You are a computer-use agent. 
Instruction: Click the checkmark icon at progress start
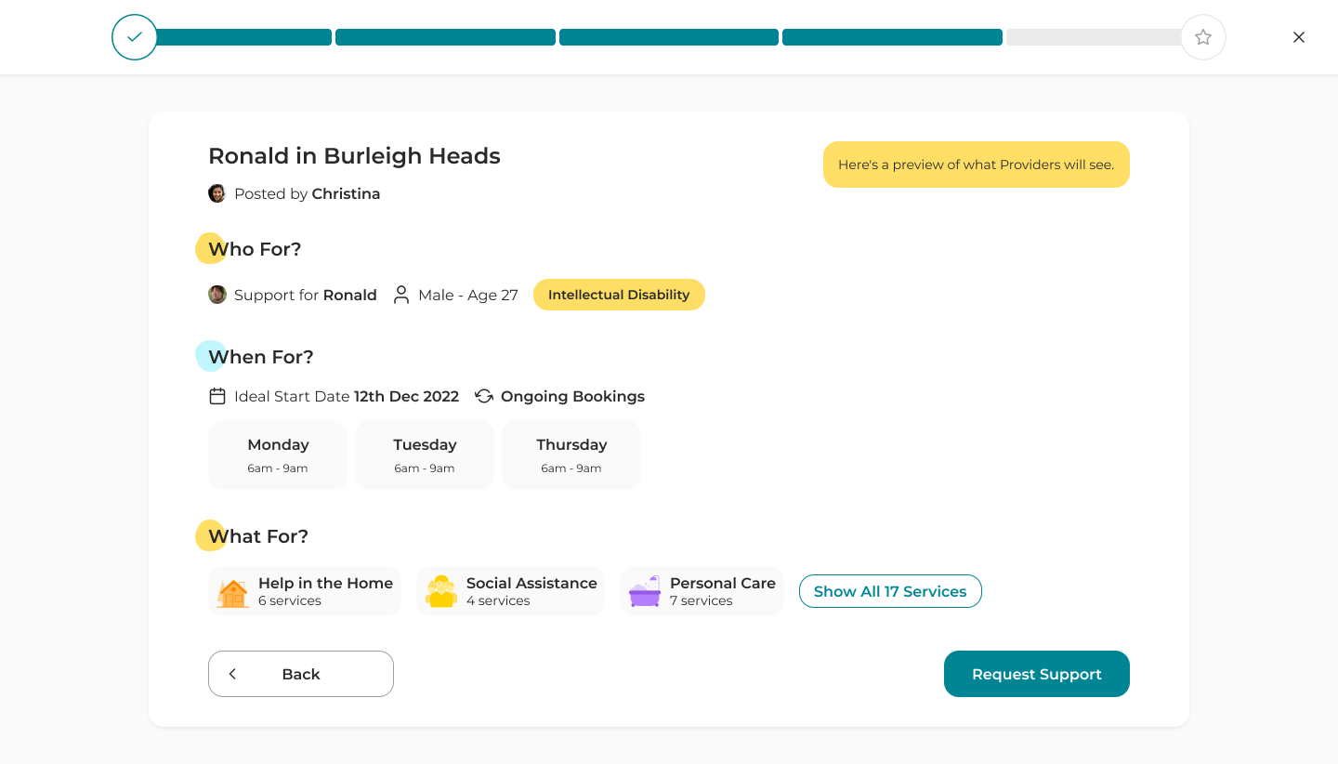pyautogui.click(x=135, y=37)
